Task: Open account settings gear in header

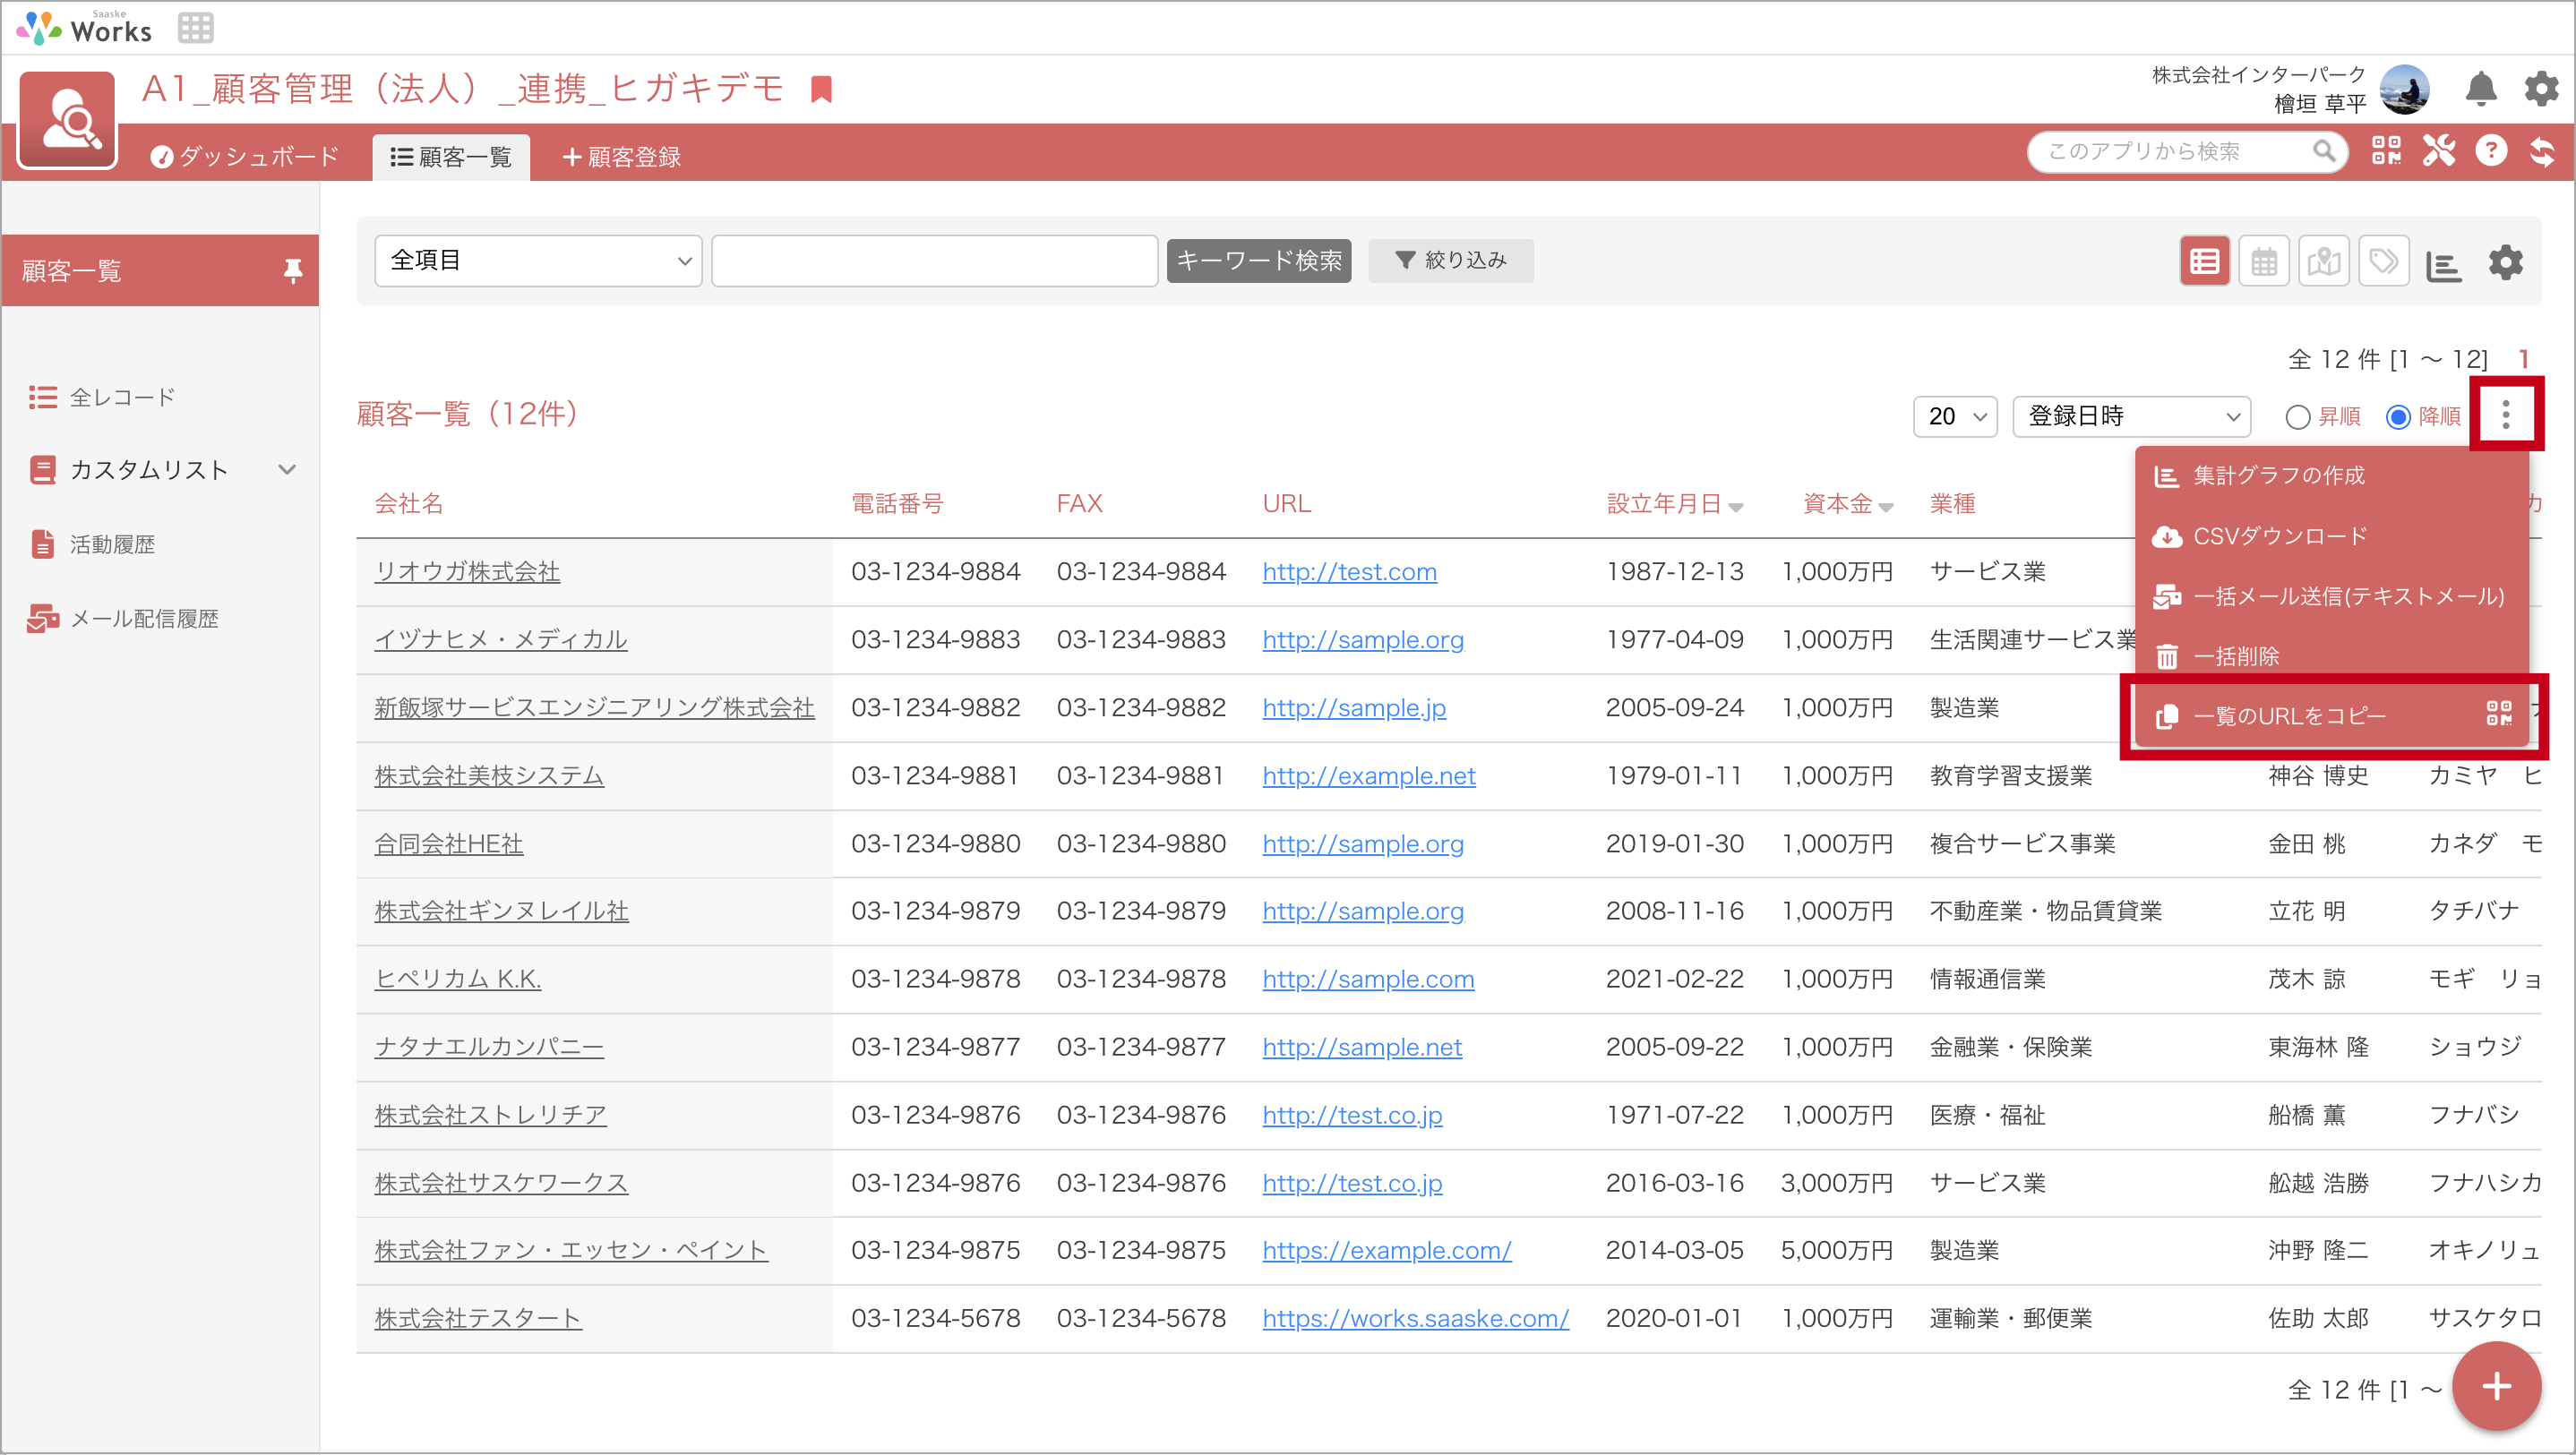Action: pyautogui.click(x=2541, y=89)
